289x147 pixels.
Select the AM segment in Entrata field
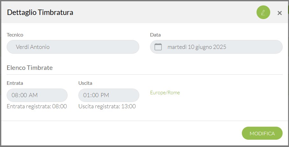33,95
